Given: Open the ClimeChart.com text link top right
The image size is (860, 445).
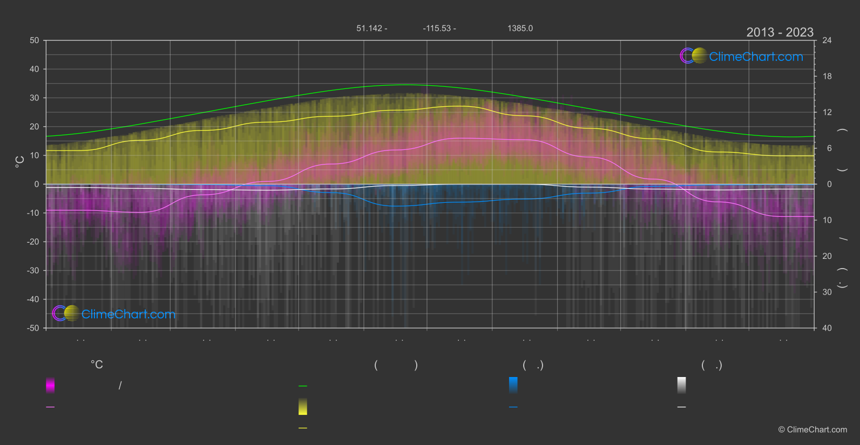Looking at the screenshot, I should point(756,57).
